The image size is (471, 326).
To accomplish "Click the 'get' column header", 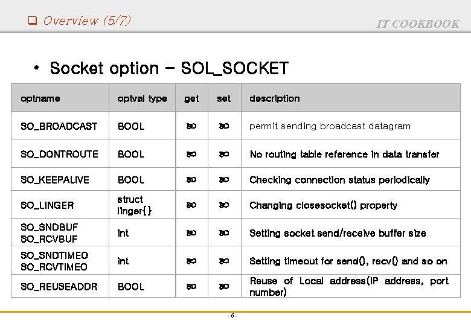I will (191, 98).
